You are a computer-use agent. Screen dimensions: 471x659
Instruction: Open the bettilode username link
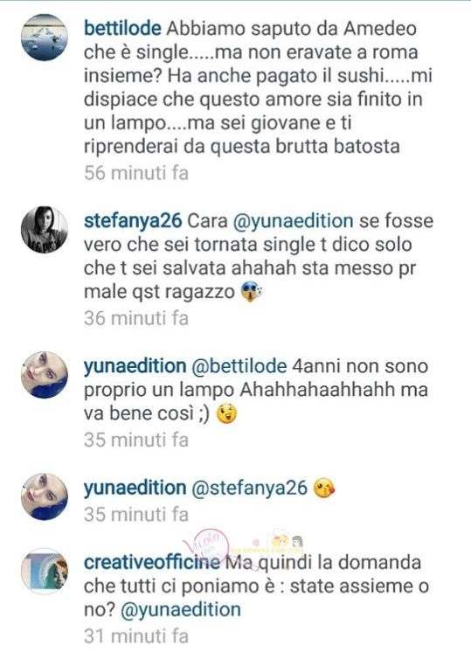click(122, 29)
